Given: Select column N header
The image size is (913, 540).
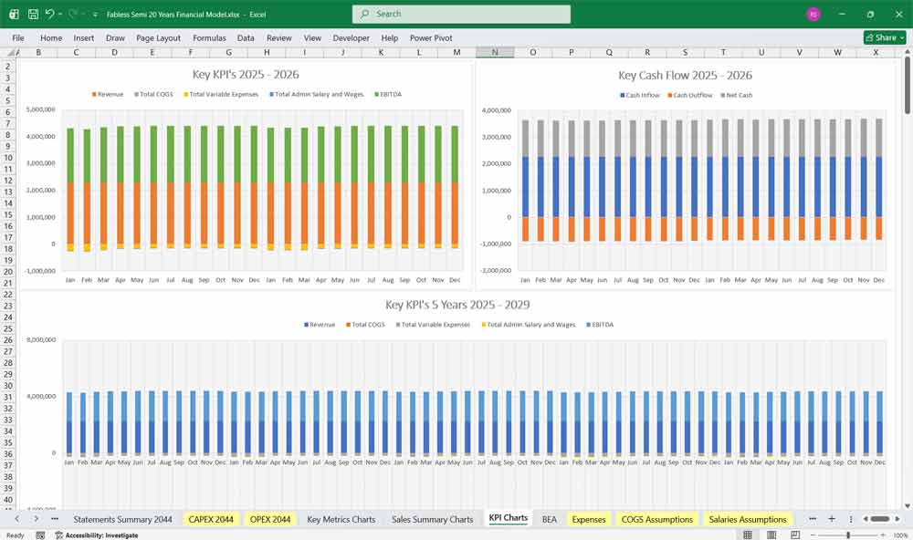Looking at the screenshot, I should [x=495, y=53].
